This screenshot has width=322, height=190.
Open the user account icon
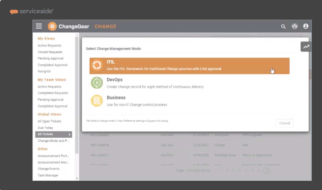click(306, 26)
